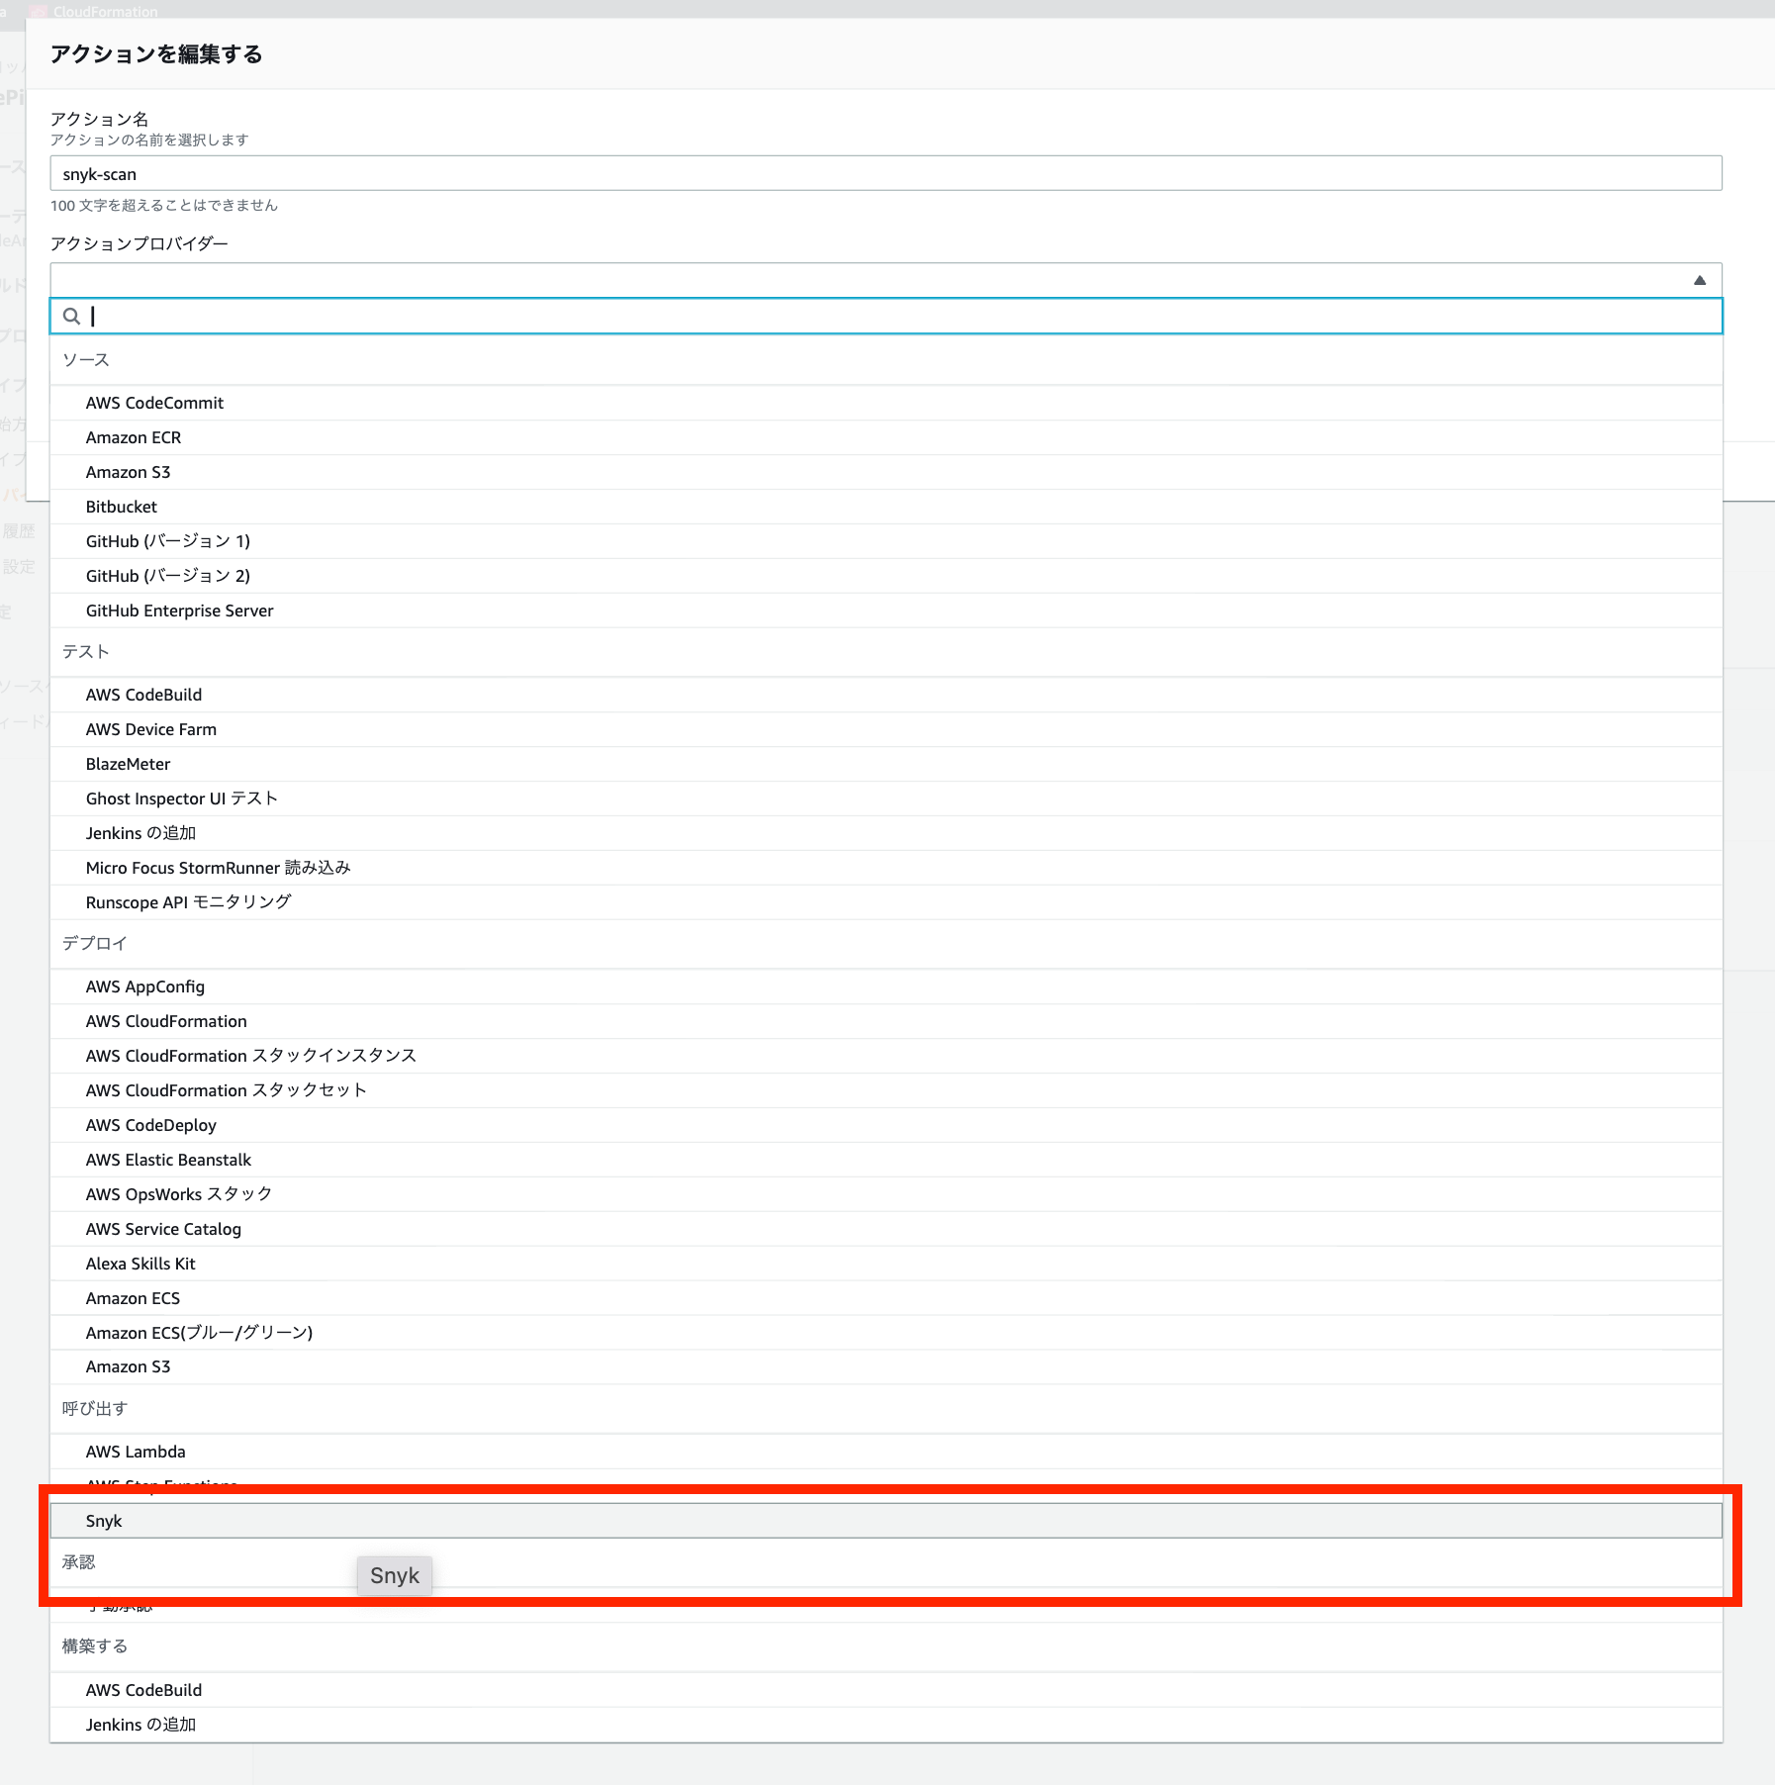Choose Amazon ECS(ブルー/グリーン) deploy option

[198, 1332]
